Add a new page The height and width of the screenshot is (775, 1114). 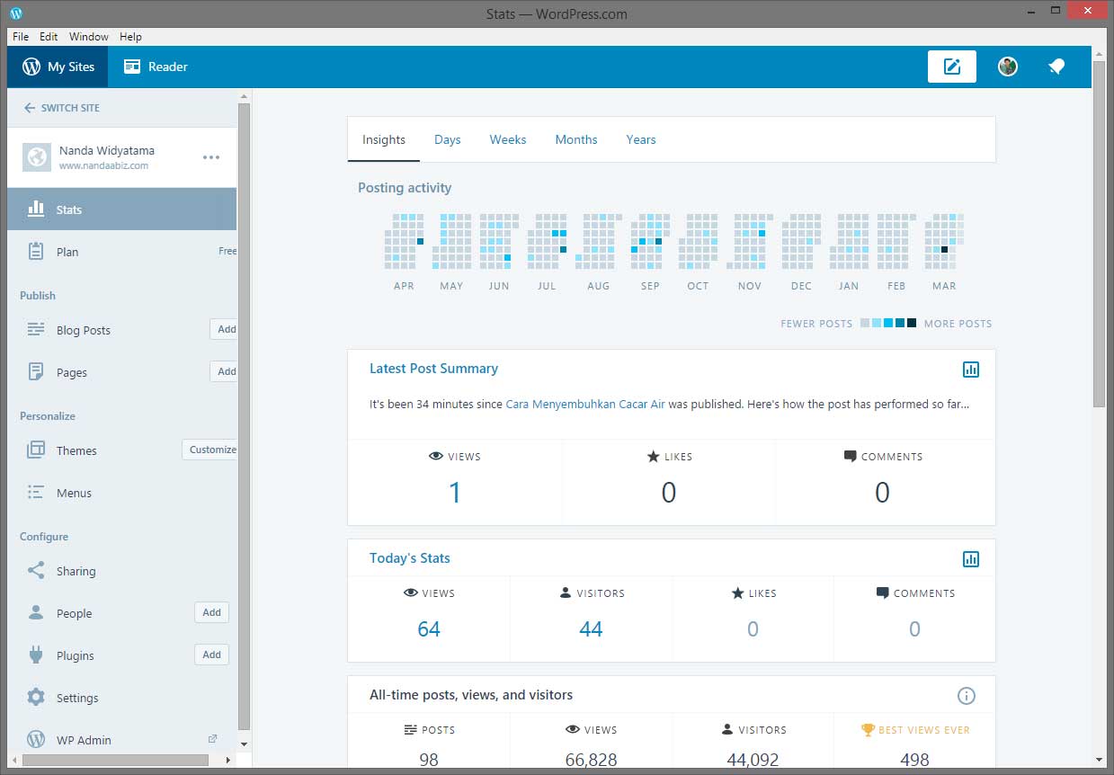point(225,371)
